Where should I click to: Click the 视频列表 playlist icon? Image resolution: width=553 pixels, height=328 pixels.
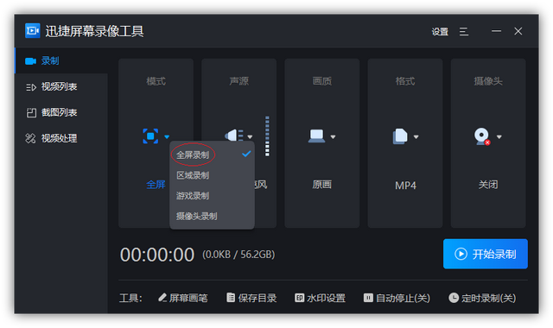tap(31, 87)
